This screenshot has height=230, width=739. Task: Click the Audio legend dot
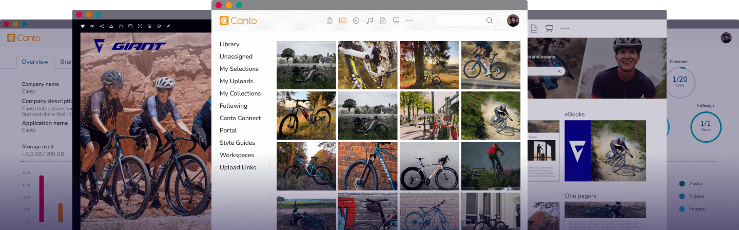click(682, 183)
